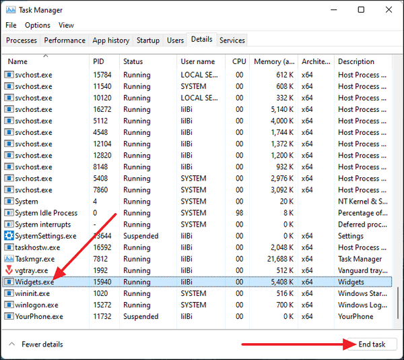Switch to the Processes tab

[22, 40]
